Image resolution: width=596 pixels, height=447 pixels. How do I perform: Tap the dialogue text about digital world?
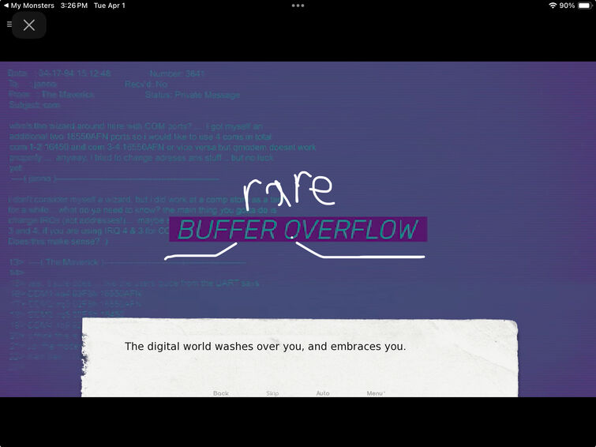265,346
